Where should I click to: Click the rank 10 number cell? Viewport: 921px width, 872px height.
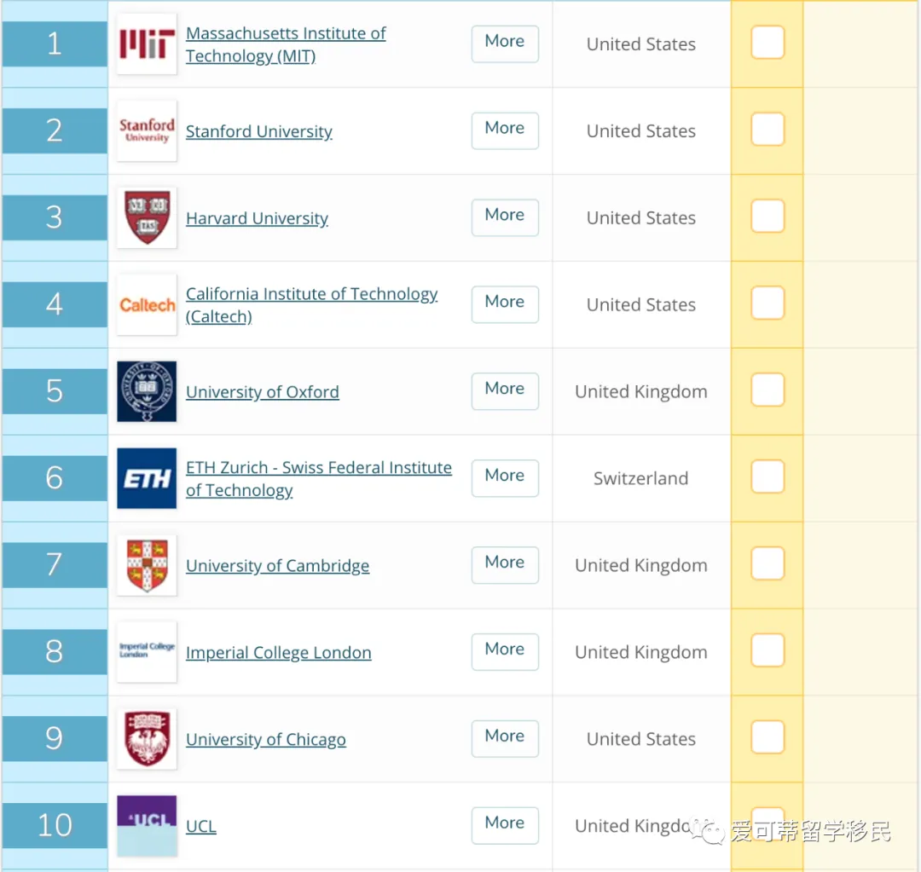[x=55, y=826]
